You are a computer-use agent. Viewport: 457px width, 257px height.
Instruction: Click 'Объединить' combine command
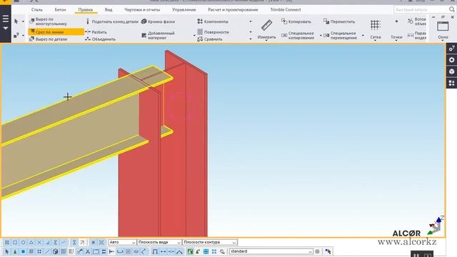click(100, 39)
